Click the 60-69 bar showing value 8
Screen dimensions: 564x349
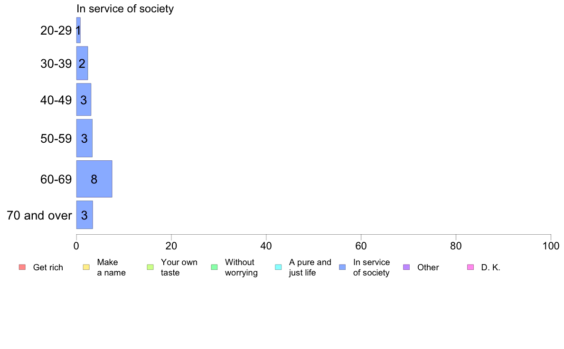(94, 179)
